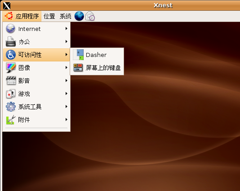Click the X icon in Xnest title bar
Viewport: 240px width, 191px height.
click(7, 6)
